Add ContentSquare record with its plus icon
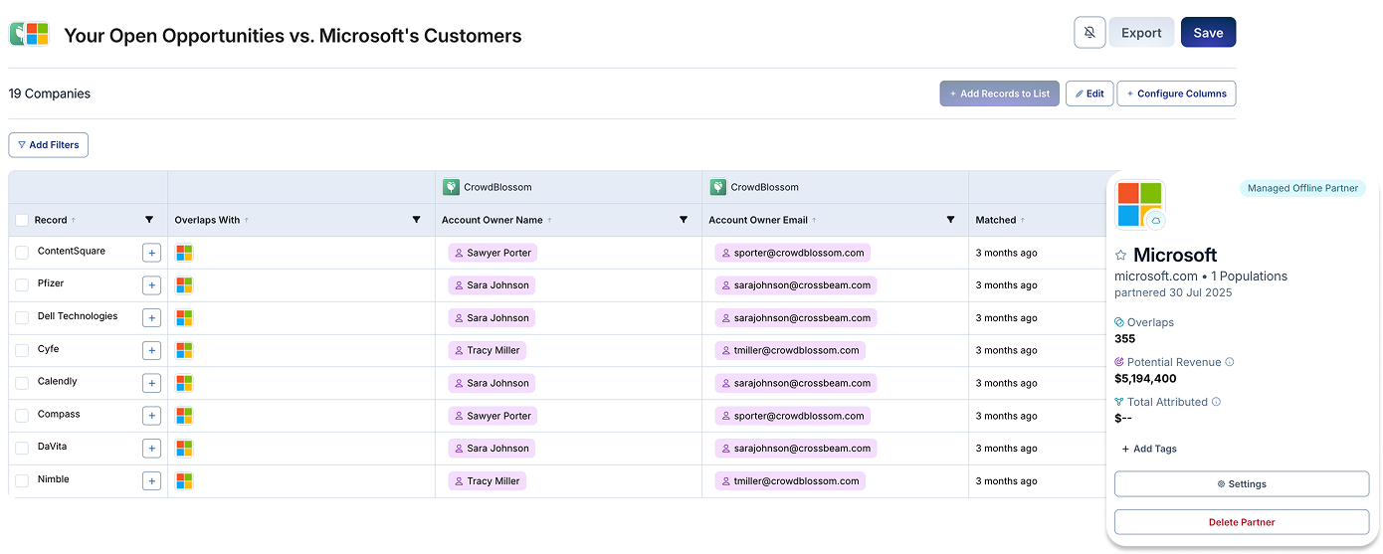 click(151, 253)
